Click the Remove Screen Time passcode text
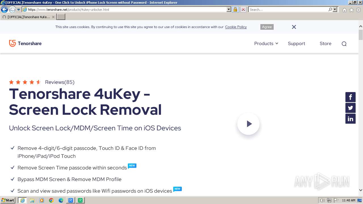 pyautogui.click(x=72, y=168)
